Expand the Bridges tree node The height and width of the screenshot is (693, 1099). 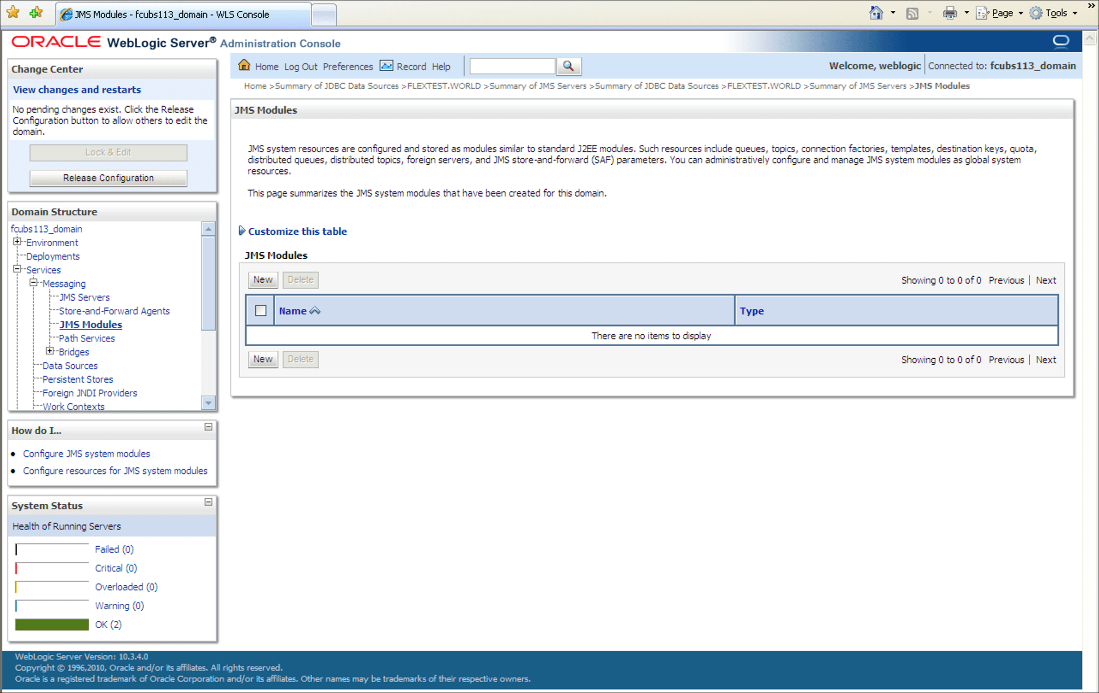pos(50,351)
